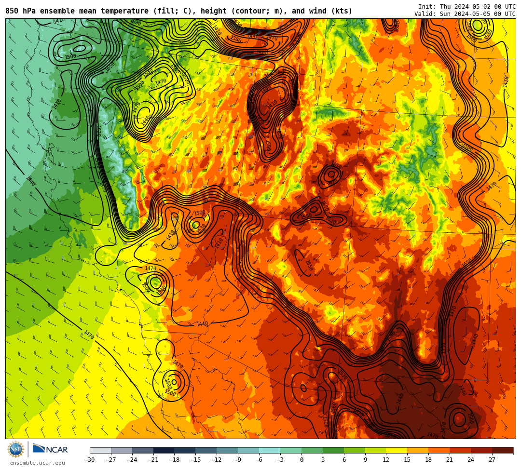Pick the colorbar swatch between −9 and −6
Screen dimensions: 521x469
pyautogui.click(x=248, y=450)
